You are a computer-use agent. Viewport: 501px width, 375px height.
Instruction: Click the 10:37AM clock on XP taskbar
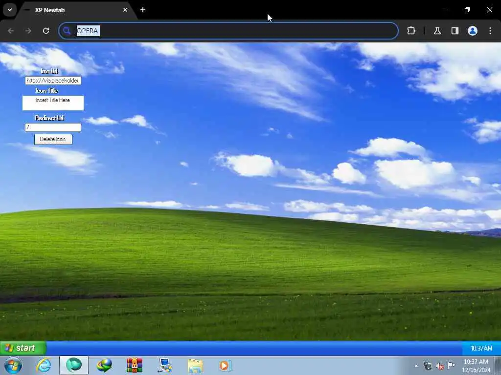point(481,348)
